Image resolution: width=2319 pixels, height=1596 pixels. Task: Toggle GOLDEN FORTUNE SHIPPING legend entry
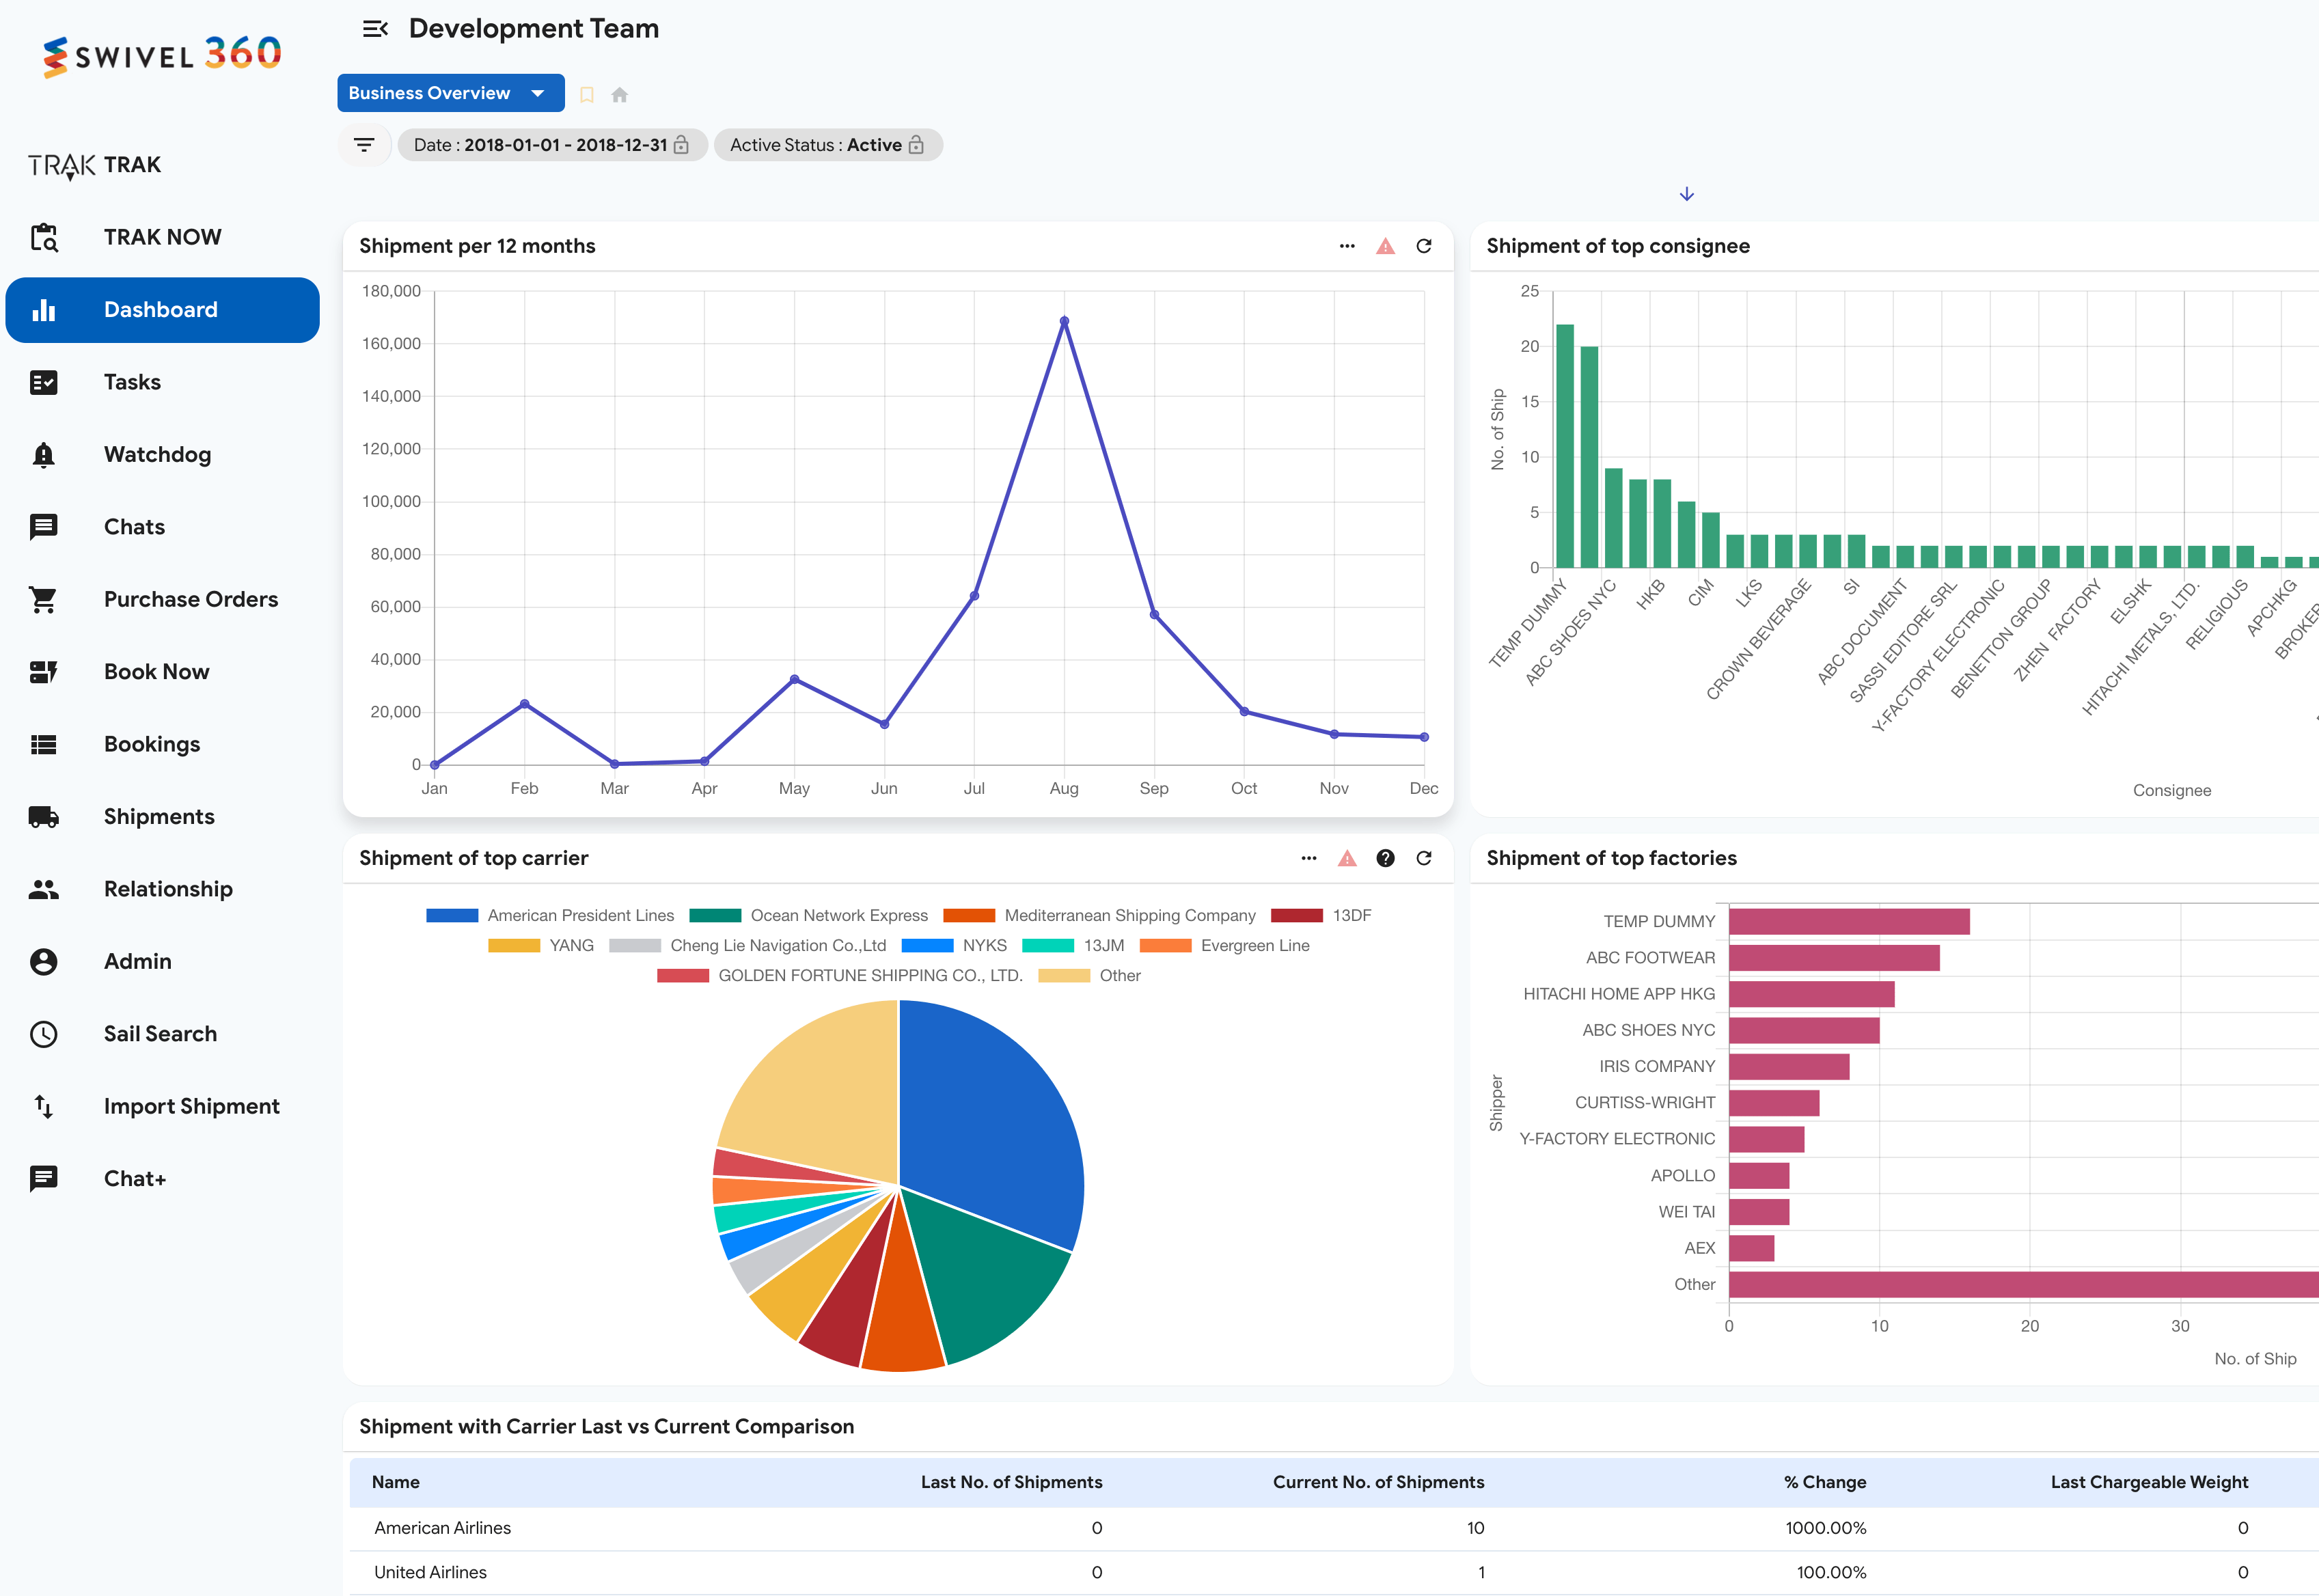click(840, 976)
